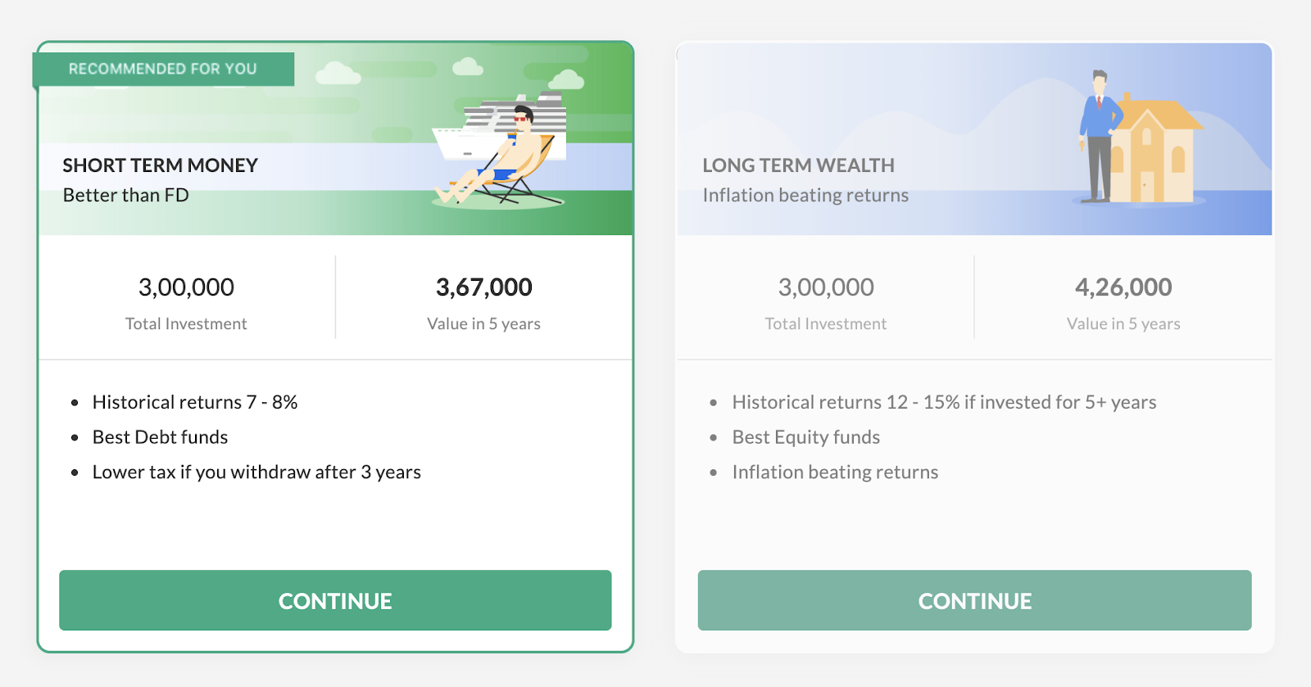
Task: Click Total Investment amount in Short Term card
Action: (186, 287)
